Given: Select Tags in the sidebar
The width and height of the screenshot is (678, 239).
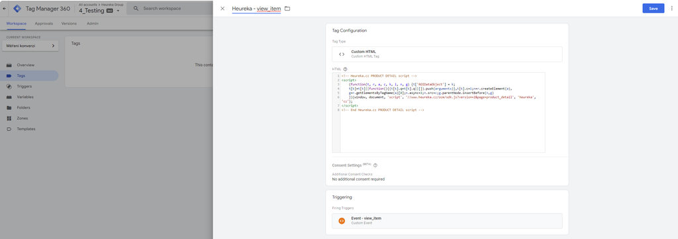Looking at the screenshot, I should 29,75.
